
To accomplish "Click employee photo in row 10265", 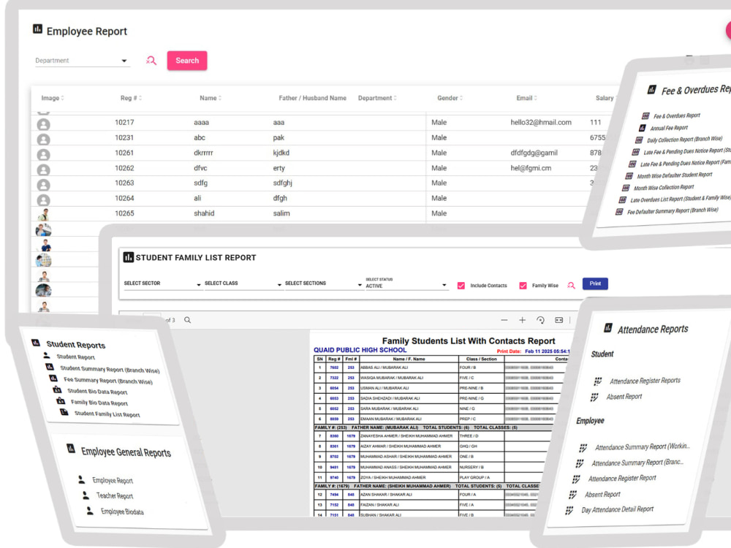I will point(44,215).
